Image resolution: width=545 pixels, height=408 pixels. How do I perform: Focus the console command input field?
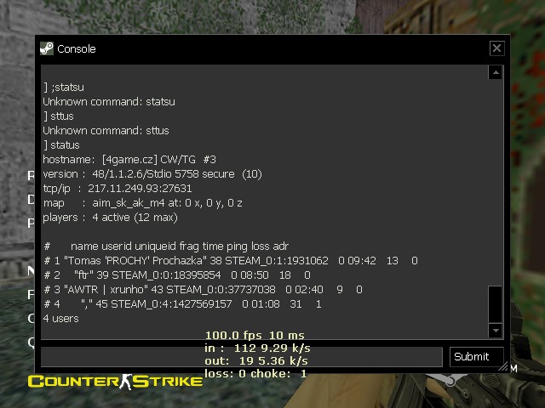[242, 357]
